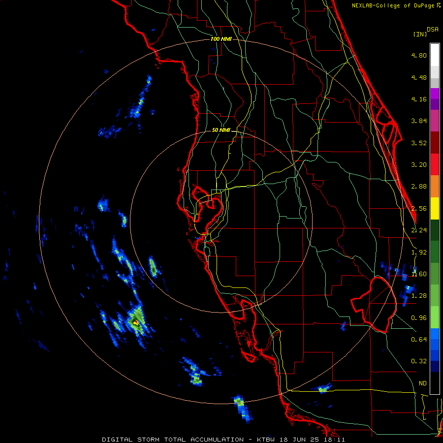
Task: Click the 4.16 legend value
Action: pos(419,99)
